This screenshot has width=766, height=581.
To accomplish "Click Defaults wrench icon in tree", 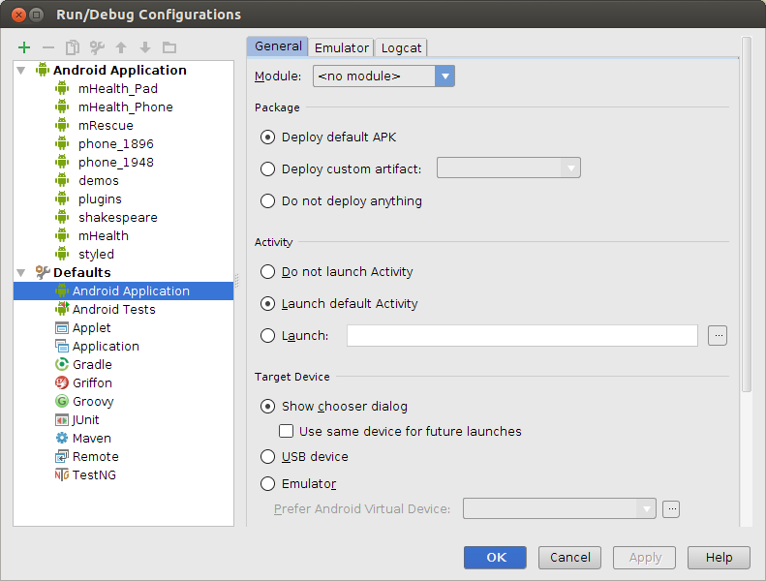I will tap(43, 272).
